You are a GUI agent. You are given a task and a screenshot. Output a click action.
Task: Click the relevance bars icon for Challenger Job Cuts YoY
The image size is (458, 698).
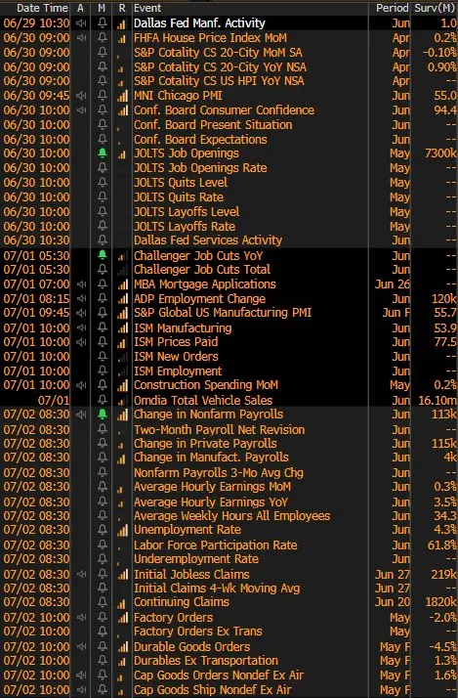(121, 256)
